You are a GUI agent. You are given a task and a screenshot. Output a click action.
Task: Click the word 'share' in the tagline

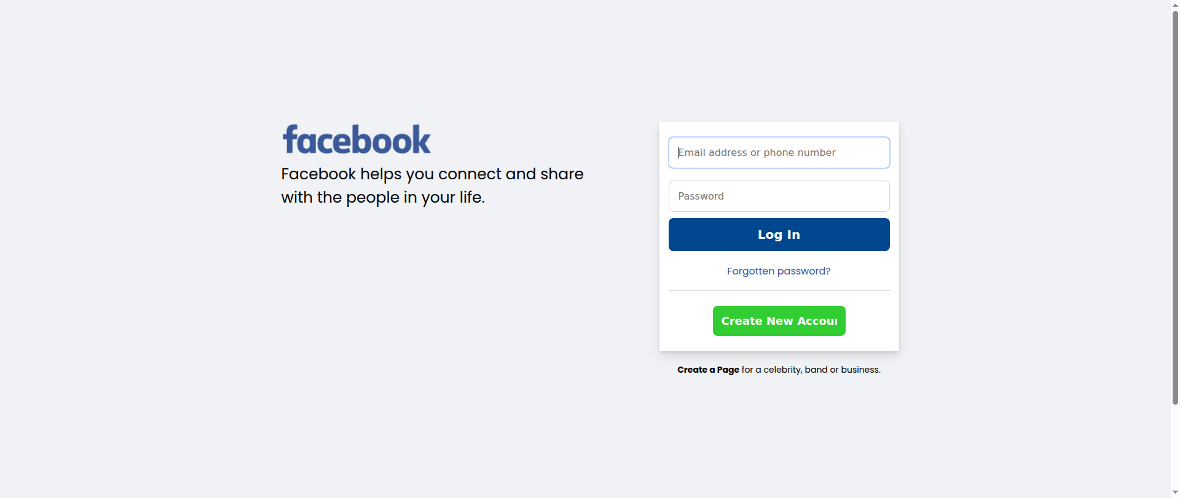[562, 174]
